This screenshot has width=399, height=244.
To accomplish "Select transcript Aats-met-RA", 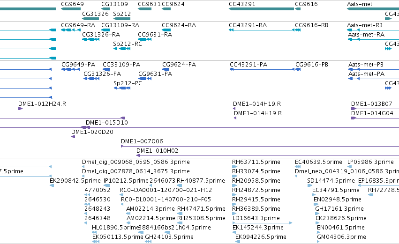I will pos(366,35).
